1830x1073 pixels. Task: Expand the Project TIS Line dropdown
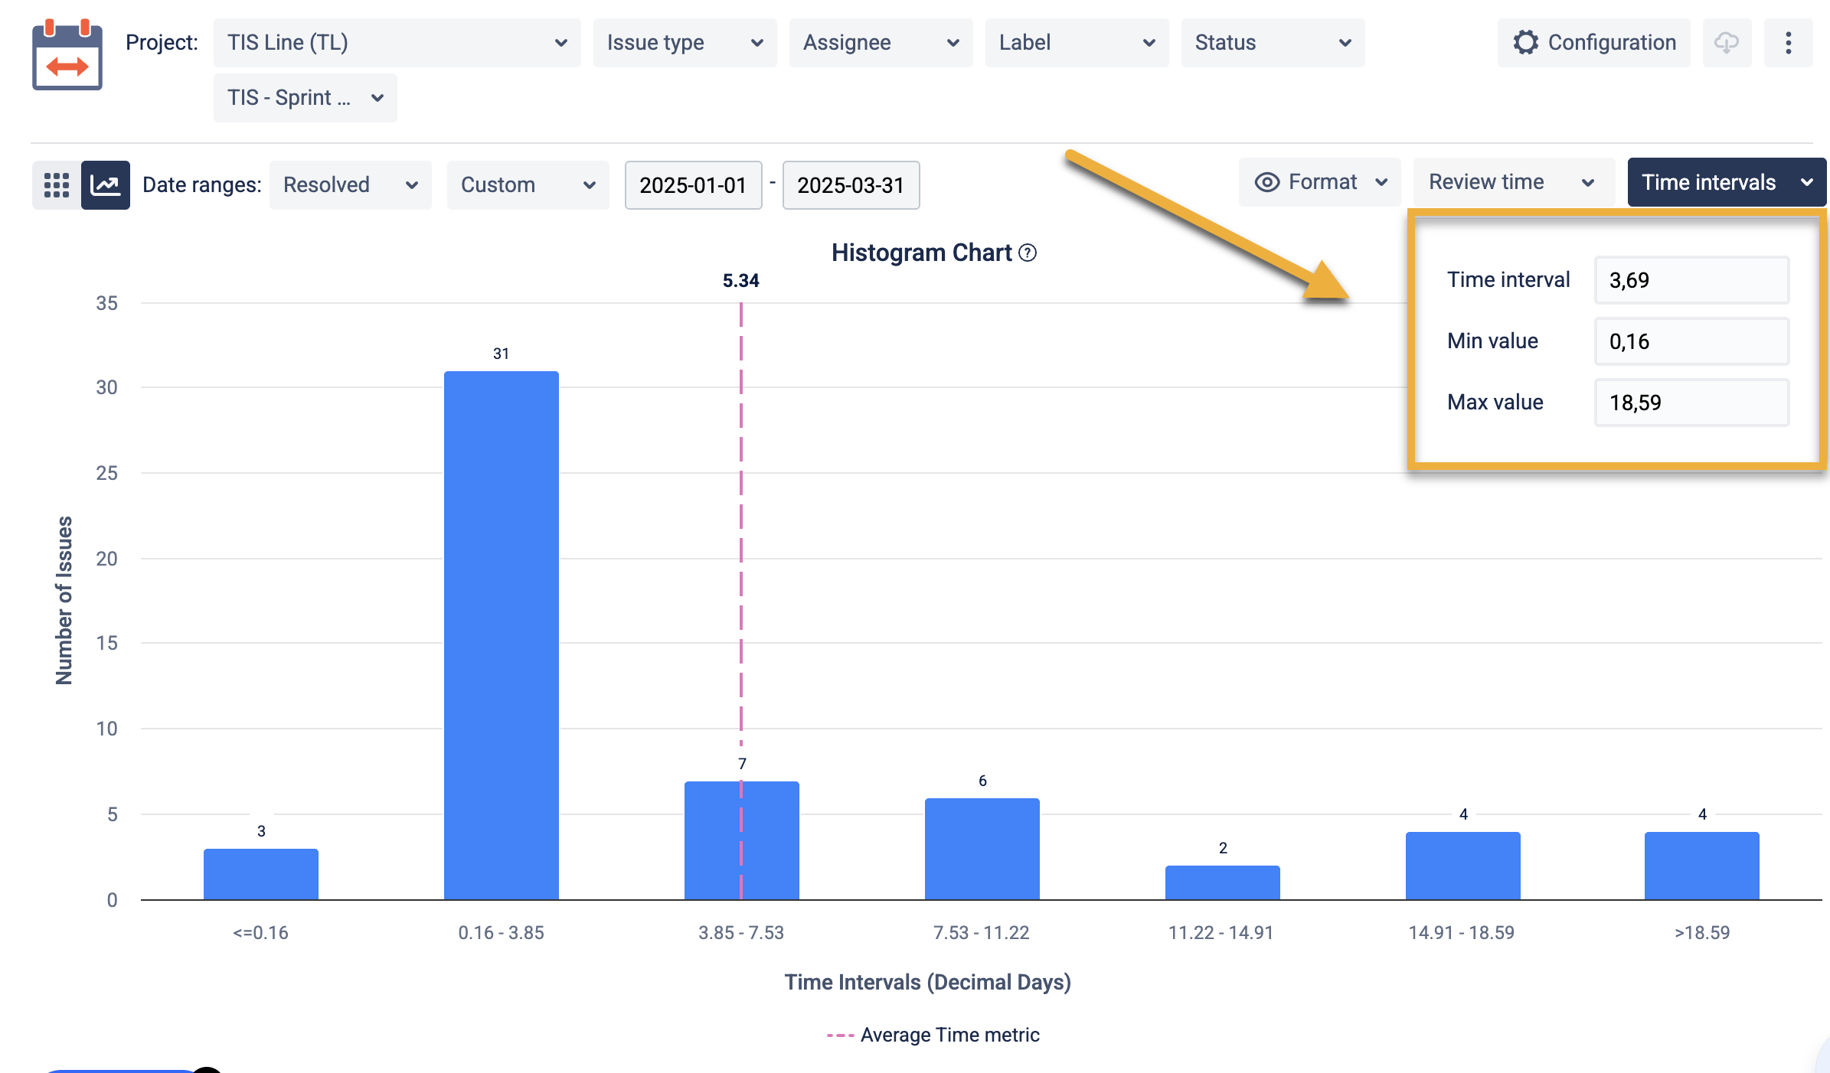pyautogui.click(x=397, y=43)
